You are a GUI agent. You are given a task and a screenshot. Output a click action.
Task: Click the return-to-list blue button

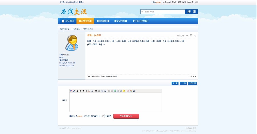[192, 83]
